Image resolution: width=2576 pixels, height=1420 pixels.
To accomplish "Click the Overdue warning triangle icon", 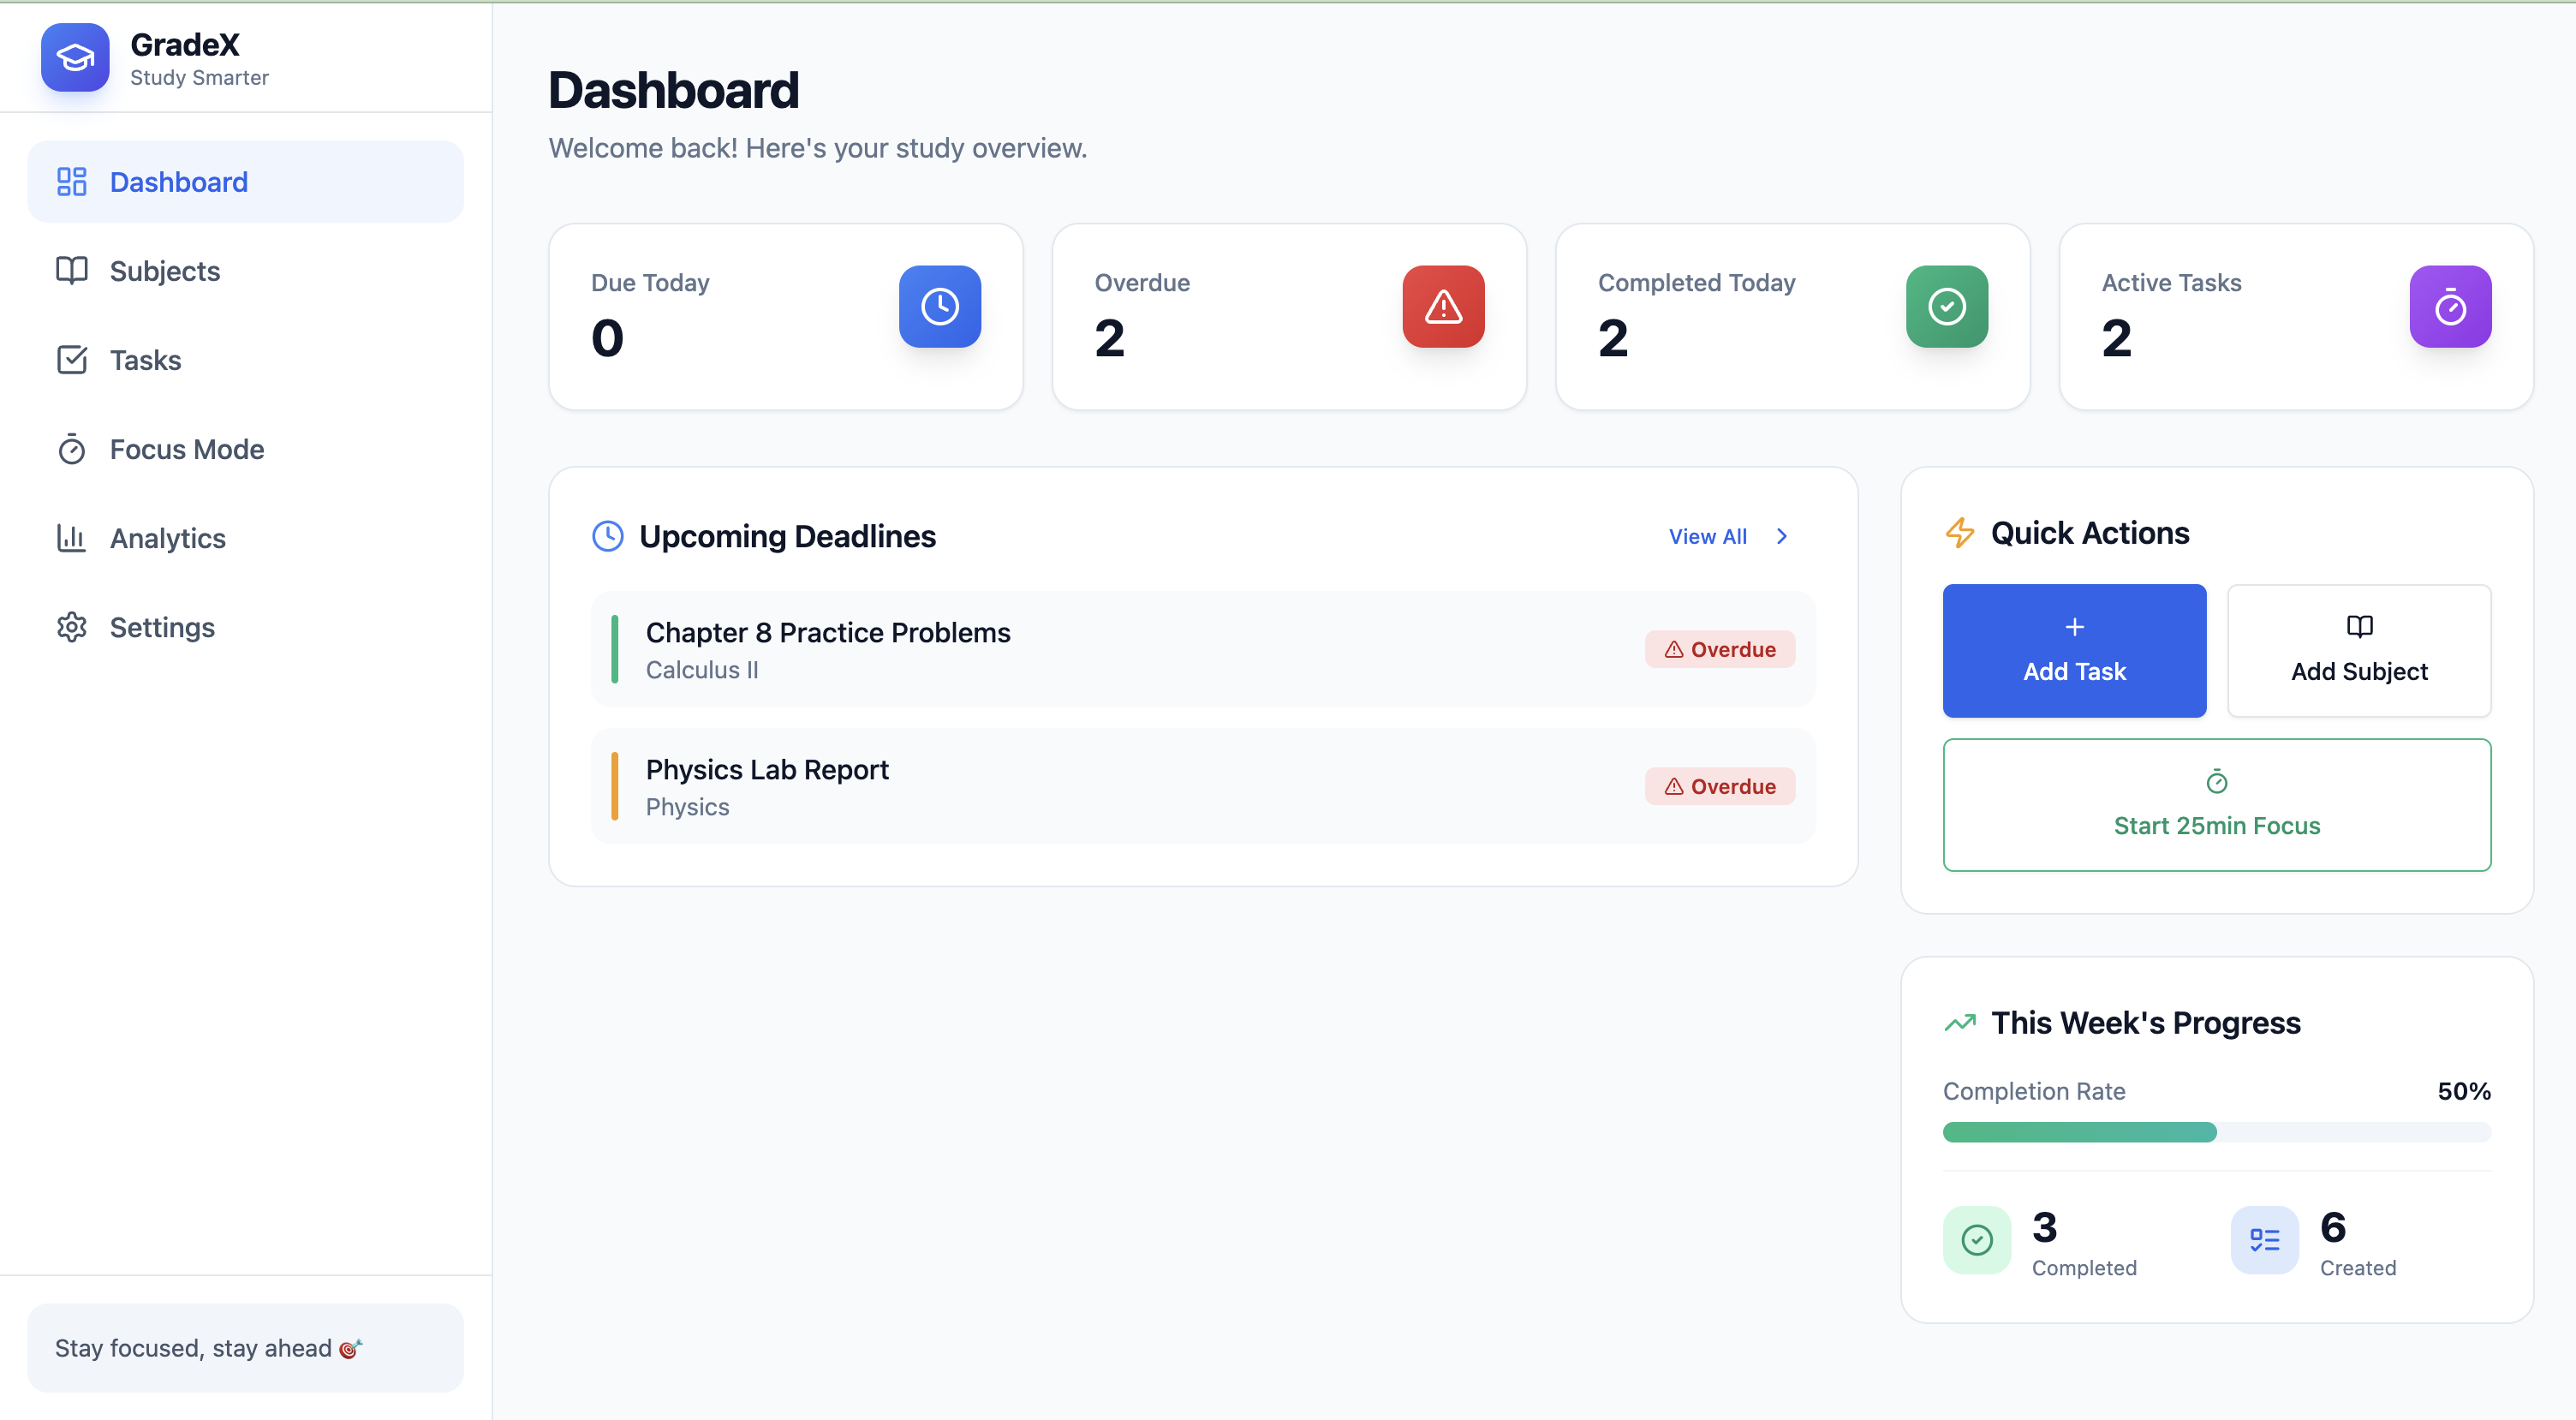I will tap(1442, 307).
